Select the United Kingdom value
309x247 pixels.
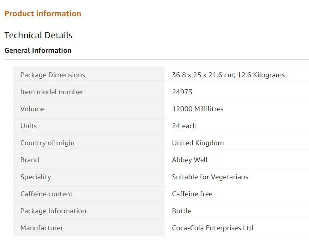pos(198,143)
